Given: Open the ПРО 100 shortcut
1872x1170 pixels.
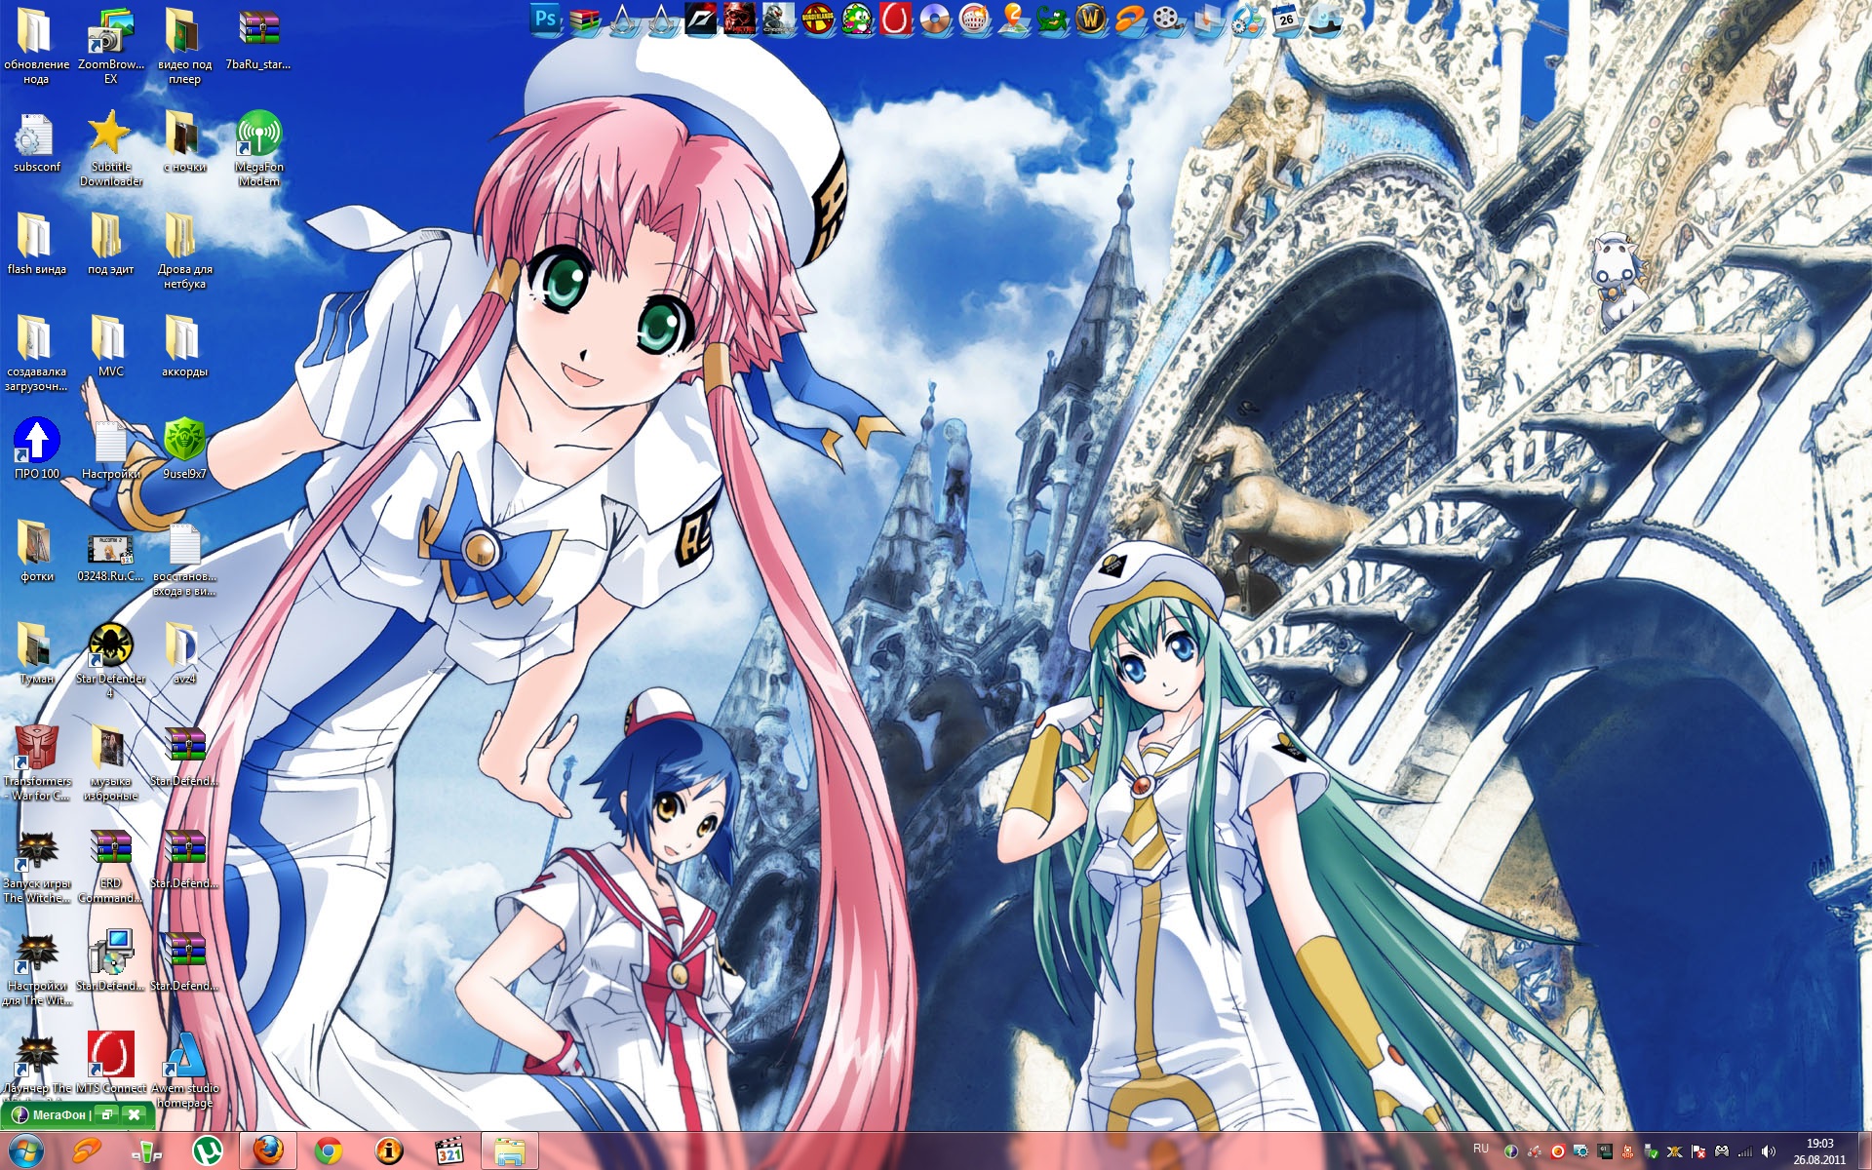Looking at the screenshot, I should 36,448.
